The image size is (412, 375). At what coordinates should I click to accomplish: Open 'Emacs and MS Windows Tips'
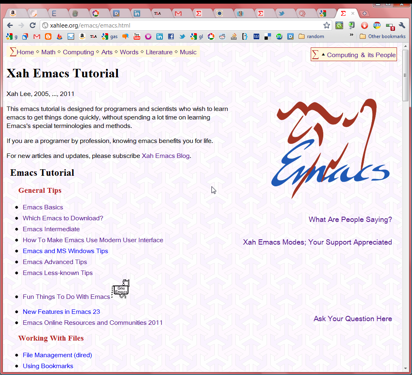[66, 251]
